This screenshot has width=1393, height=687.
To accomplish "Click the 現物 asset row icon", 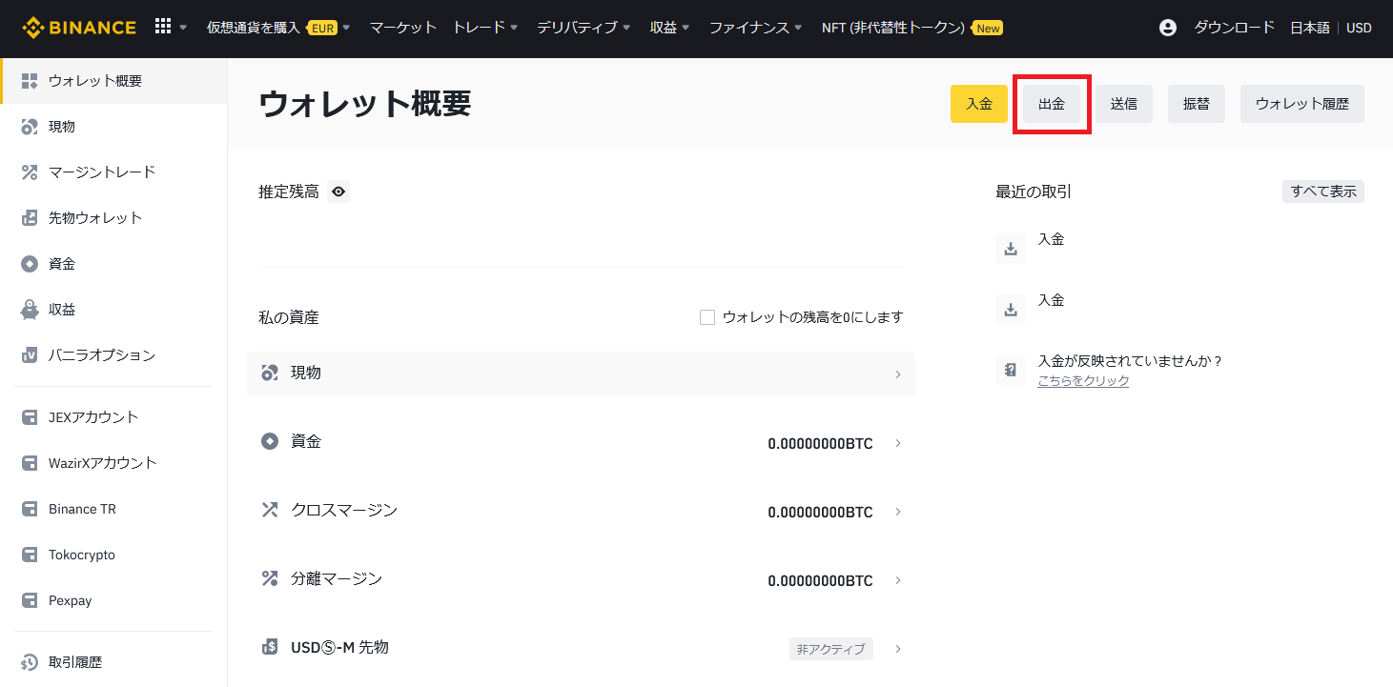I will pyautogui.click(x=270, y=374).
